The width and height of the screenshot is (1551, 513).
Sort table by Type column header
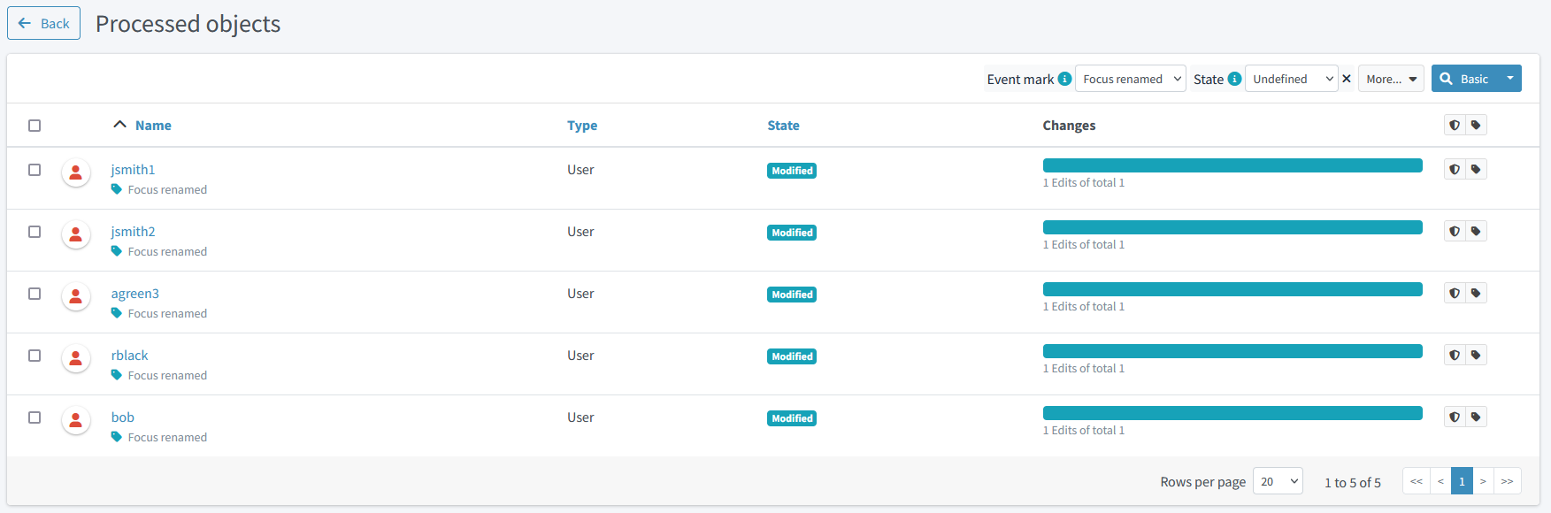click(581, 126)
